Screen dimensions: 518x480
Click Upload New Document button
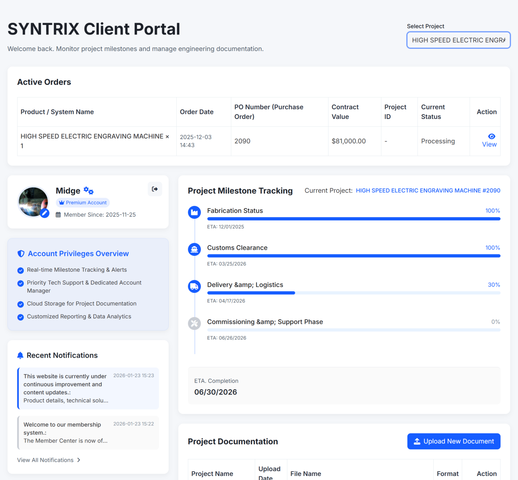(x=454, y=441)
